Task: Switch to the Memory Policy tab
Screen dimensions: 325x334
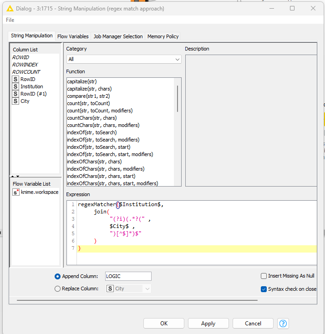Action: pyautogui.click(x=163, y=36)
